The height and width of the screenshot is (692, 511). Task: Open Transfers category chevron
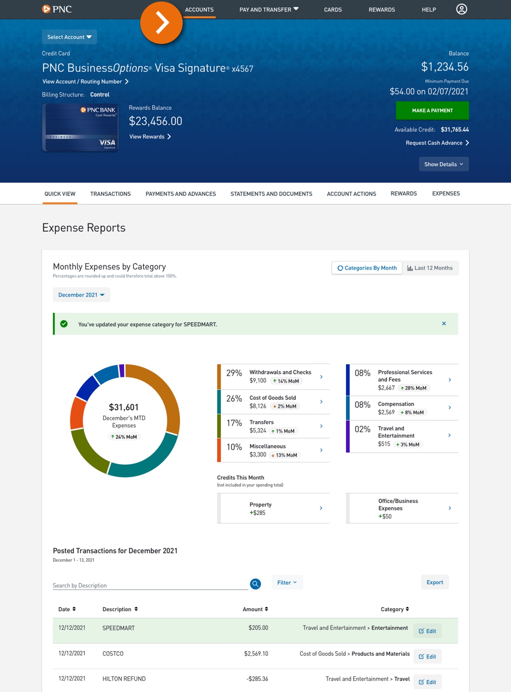click(321, 426)
